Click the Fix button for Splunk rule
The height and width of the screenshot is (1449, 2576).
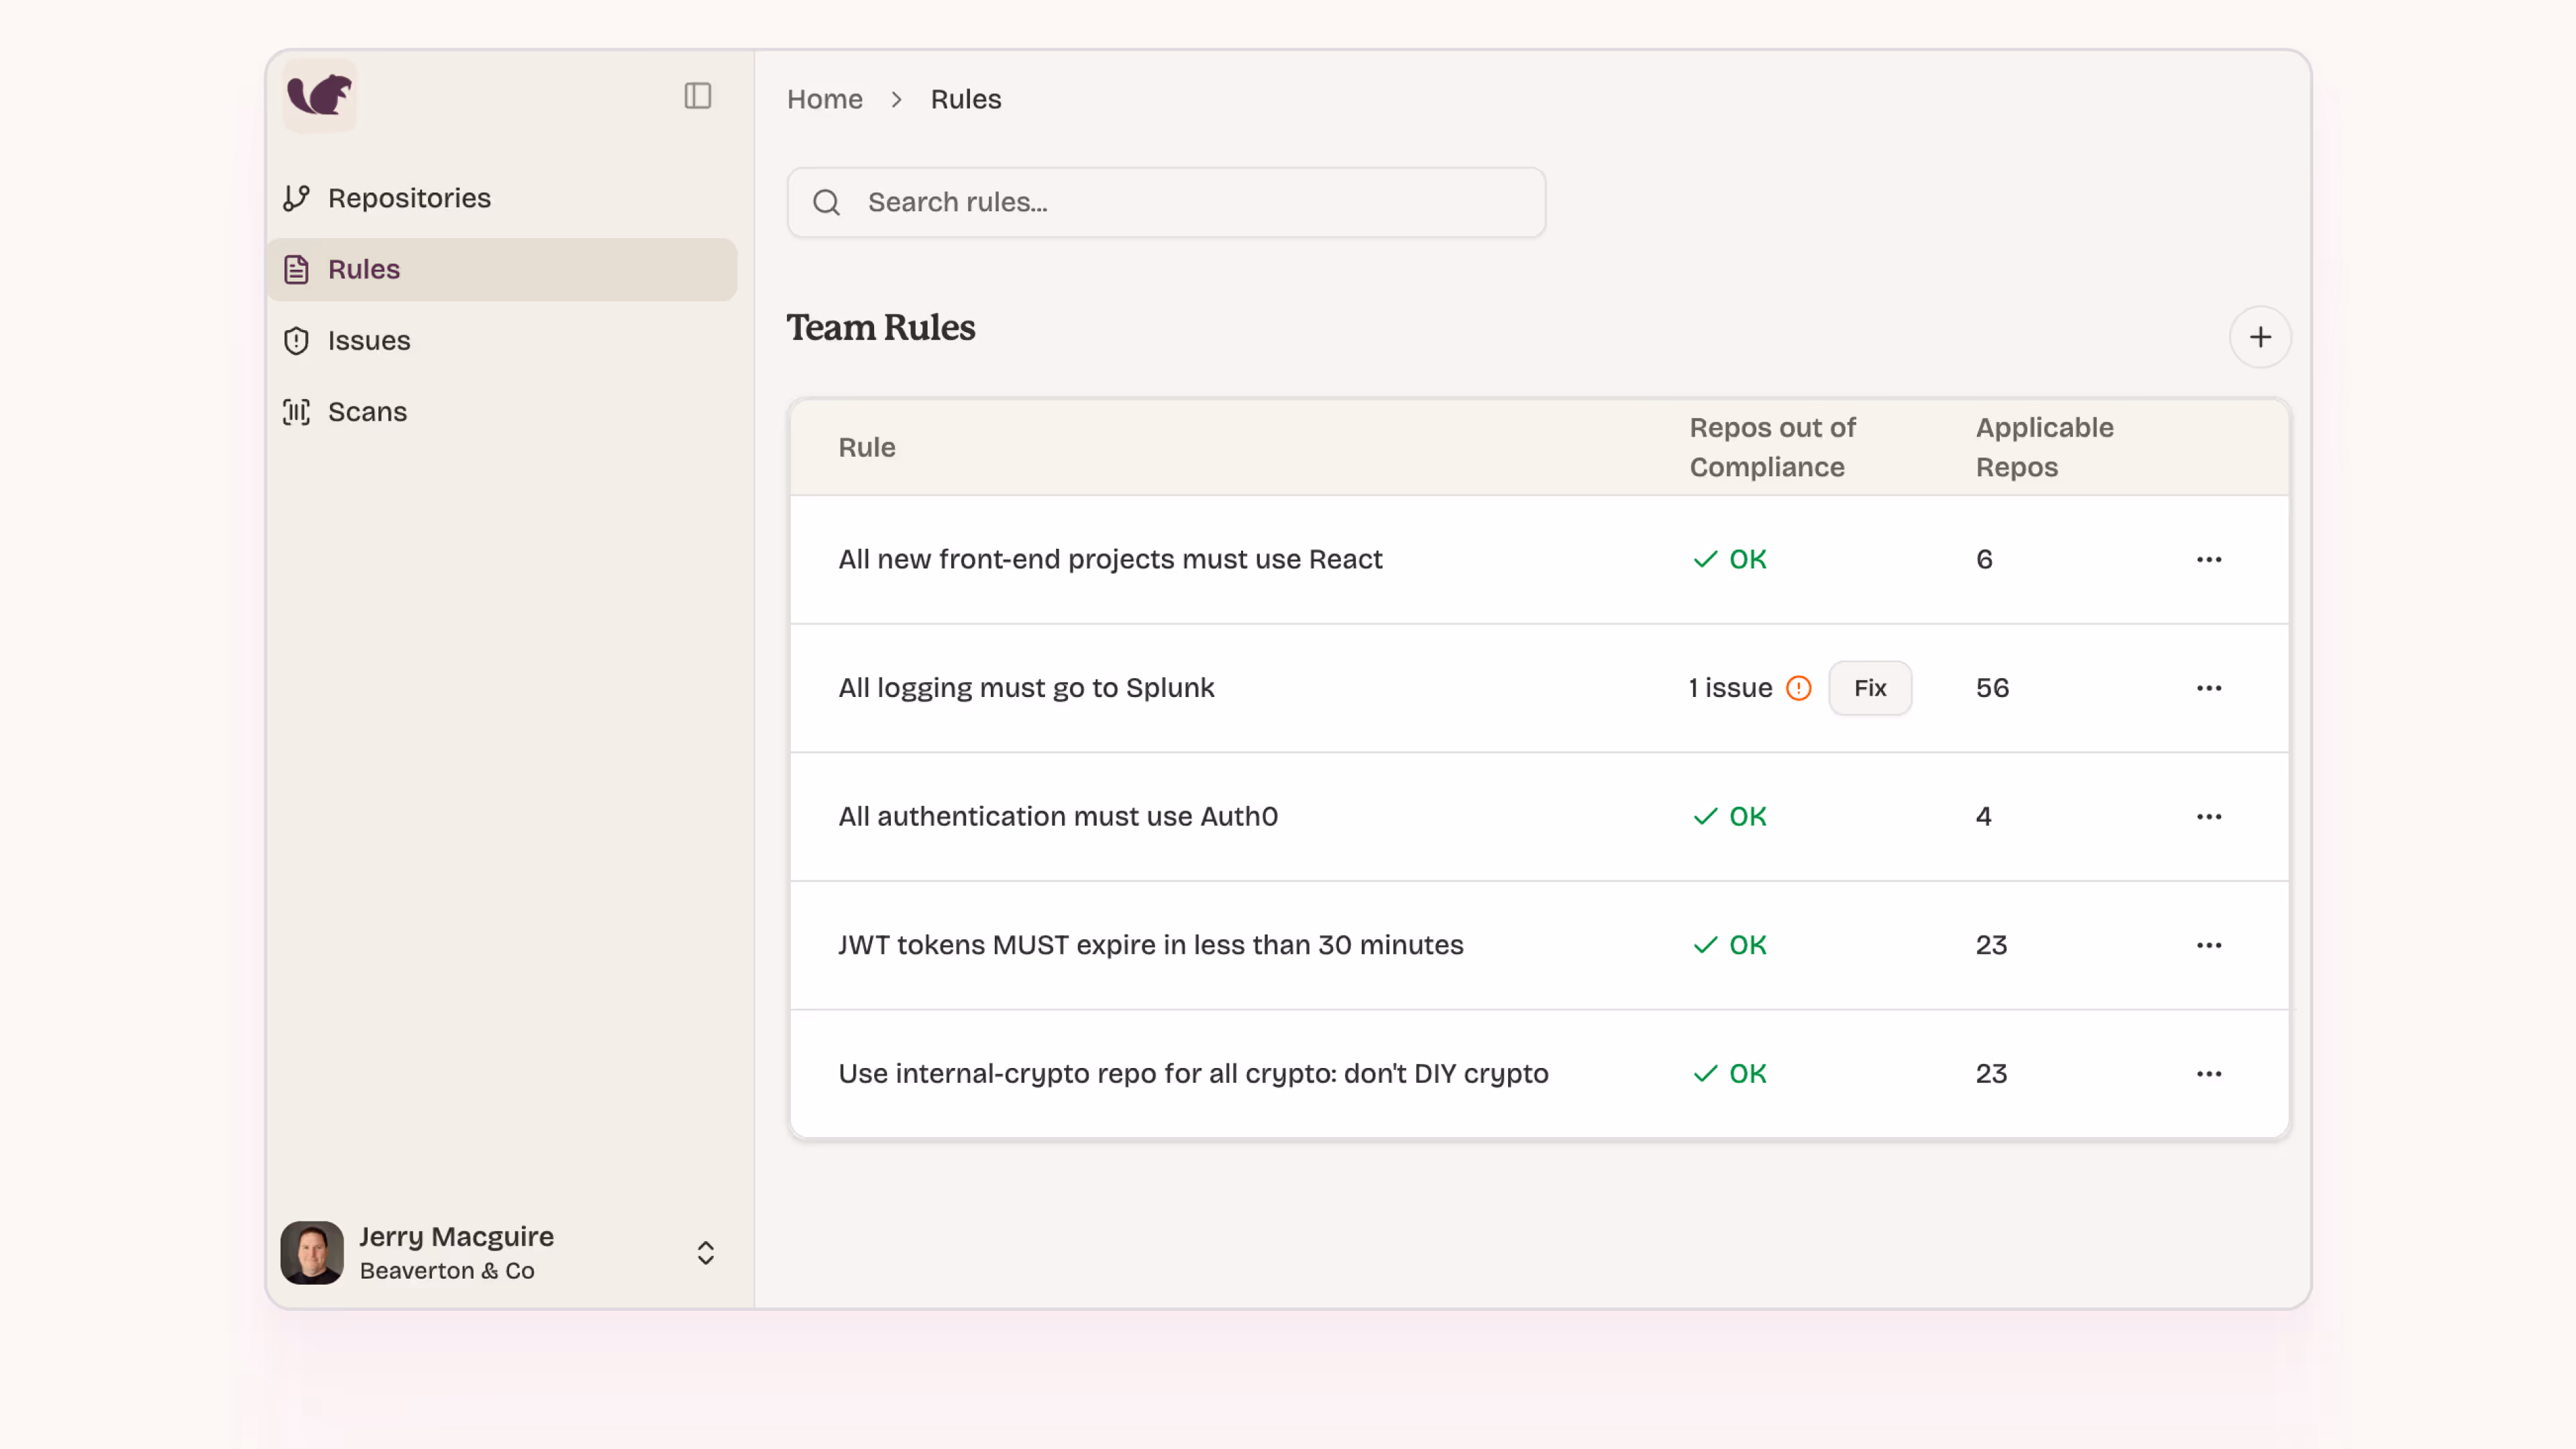pyautogui.click(x=1869, y=688)
